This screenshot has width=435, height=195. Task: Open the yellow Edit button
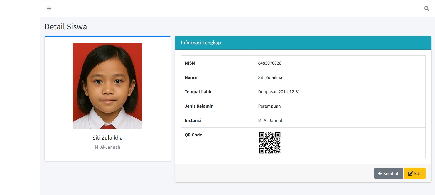pos(415,173)
